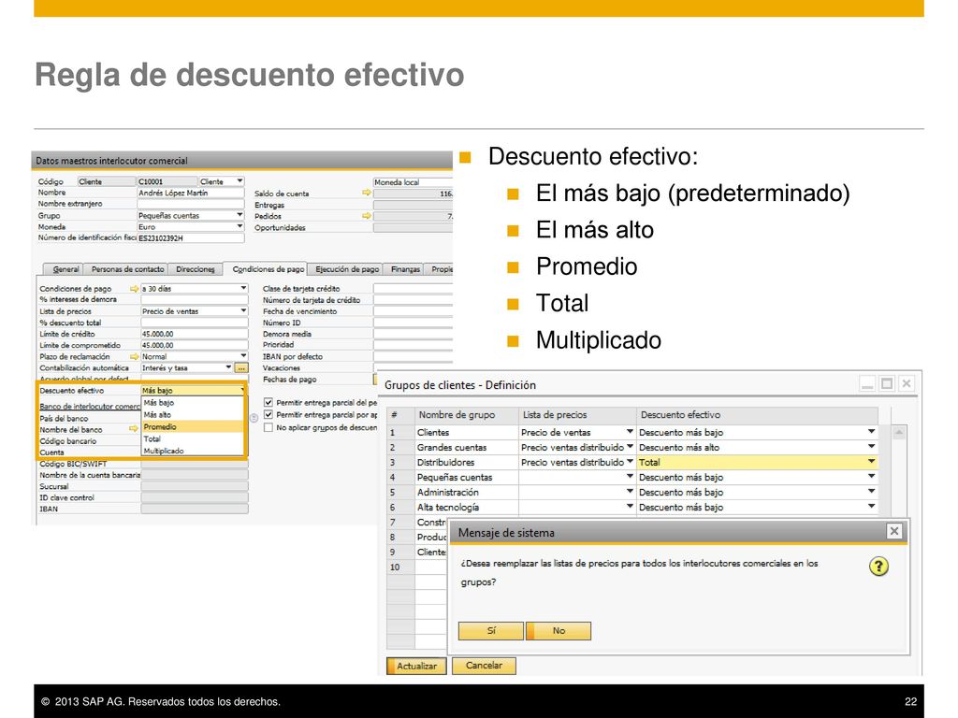Image resolution: width=958 pixels, height=718 pixels.
Task: Select Más bajo in dropdown list
Action: pos(193,402)
